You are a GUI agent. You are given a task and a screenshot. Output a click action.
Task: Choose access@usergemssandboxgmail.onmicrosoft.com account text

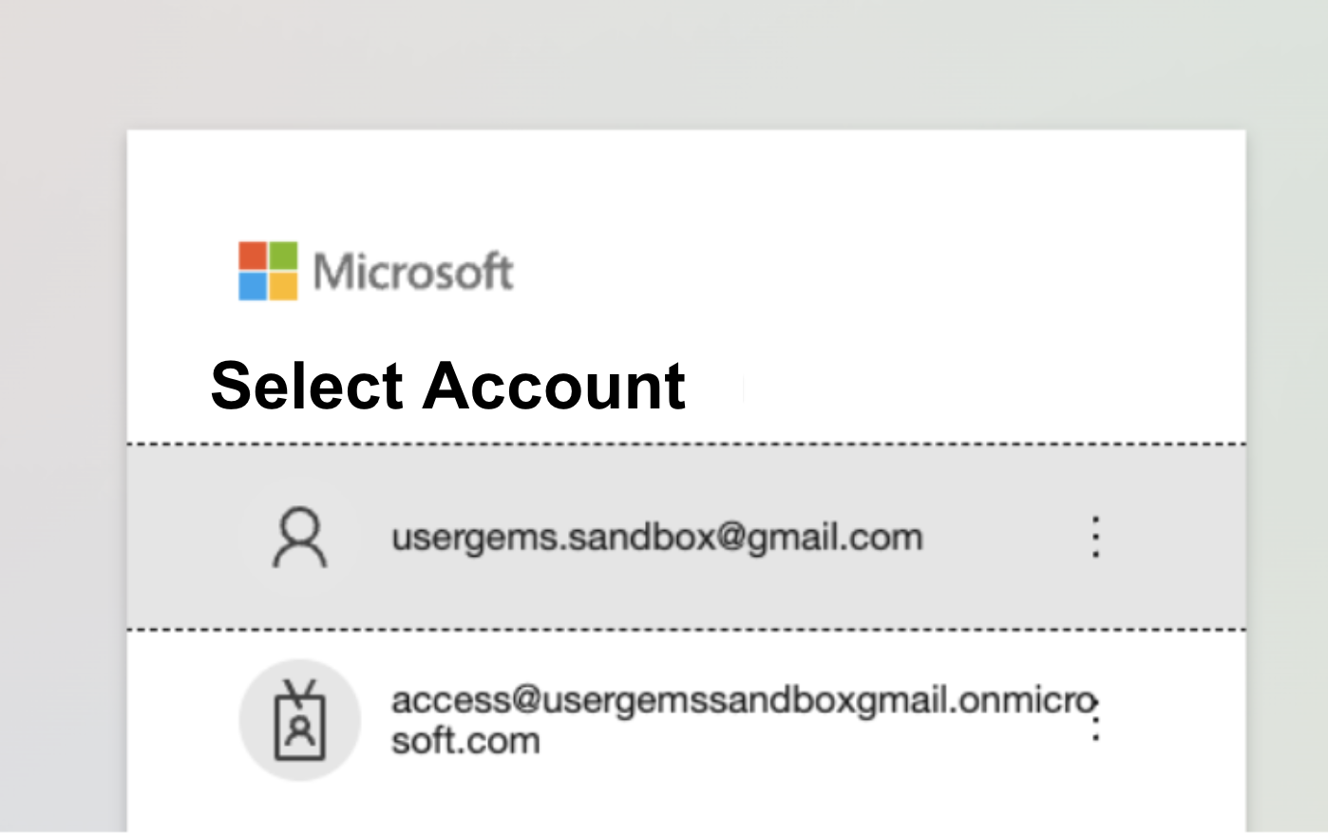[x=744, y=720]
